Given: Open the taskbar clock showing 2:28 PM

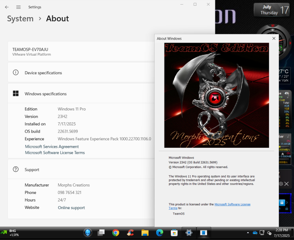Looking at the screenshot, I should tap(281, 233).
